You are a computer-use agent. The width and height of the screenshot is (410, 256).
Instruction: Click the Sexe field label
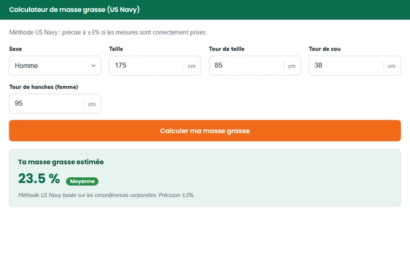click(15, 49)
